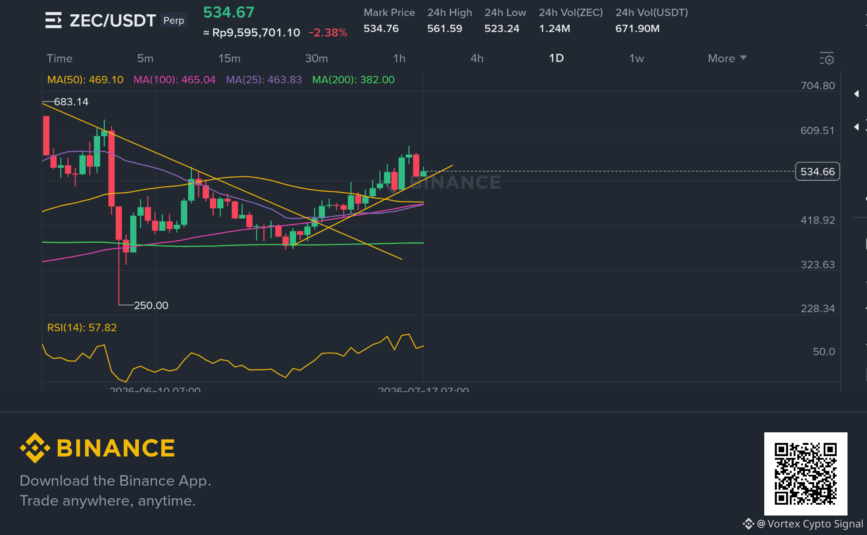867x535 pixels.
Task: Click the "Trade anywhere, anytime." text
Action: 108,501
